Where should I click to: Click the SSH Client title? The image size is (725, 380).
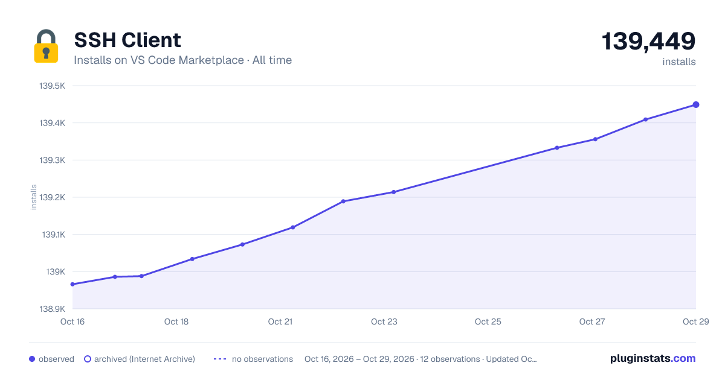pyautogui.click(x=127, y=40)
